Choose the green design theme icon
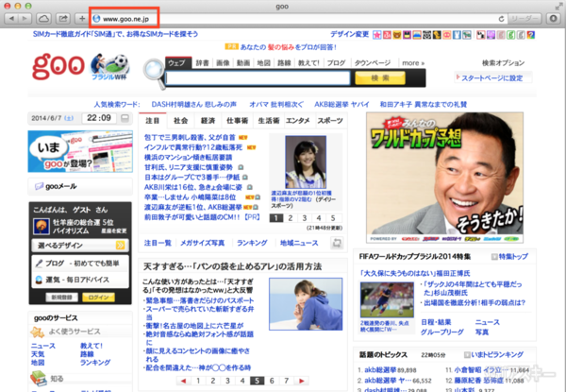The height and width of the screenshot is (392, 566). click(x=510, y=35)
